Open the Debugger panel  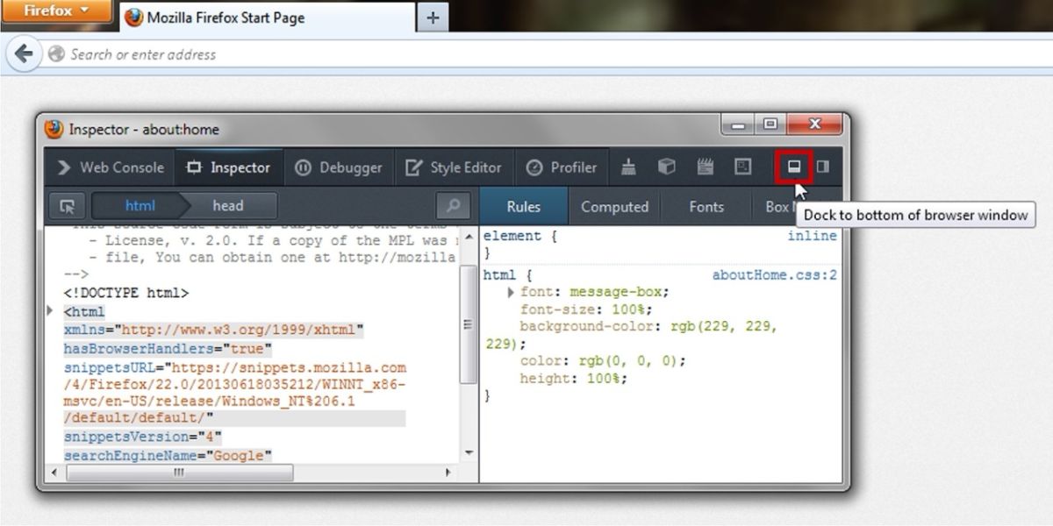338,167
